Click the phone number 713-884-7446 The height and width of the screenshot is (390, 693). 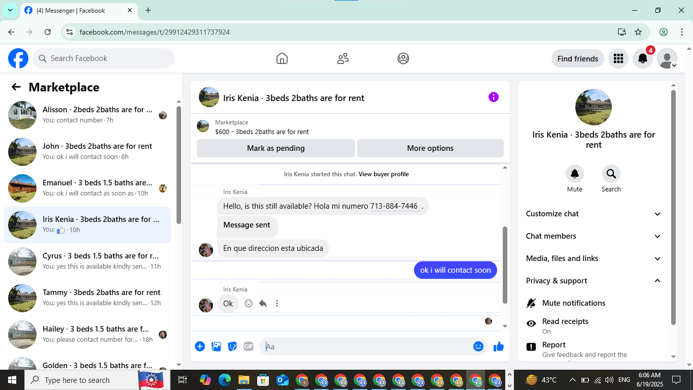click(x=394, y=206)
